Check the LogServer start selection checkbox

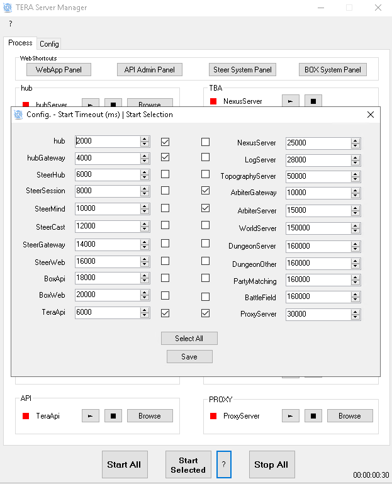pos(205,157)
